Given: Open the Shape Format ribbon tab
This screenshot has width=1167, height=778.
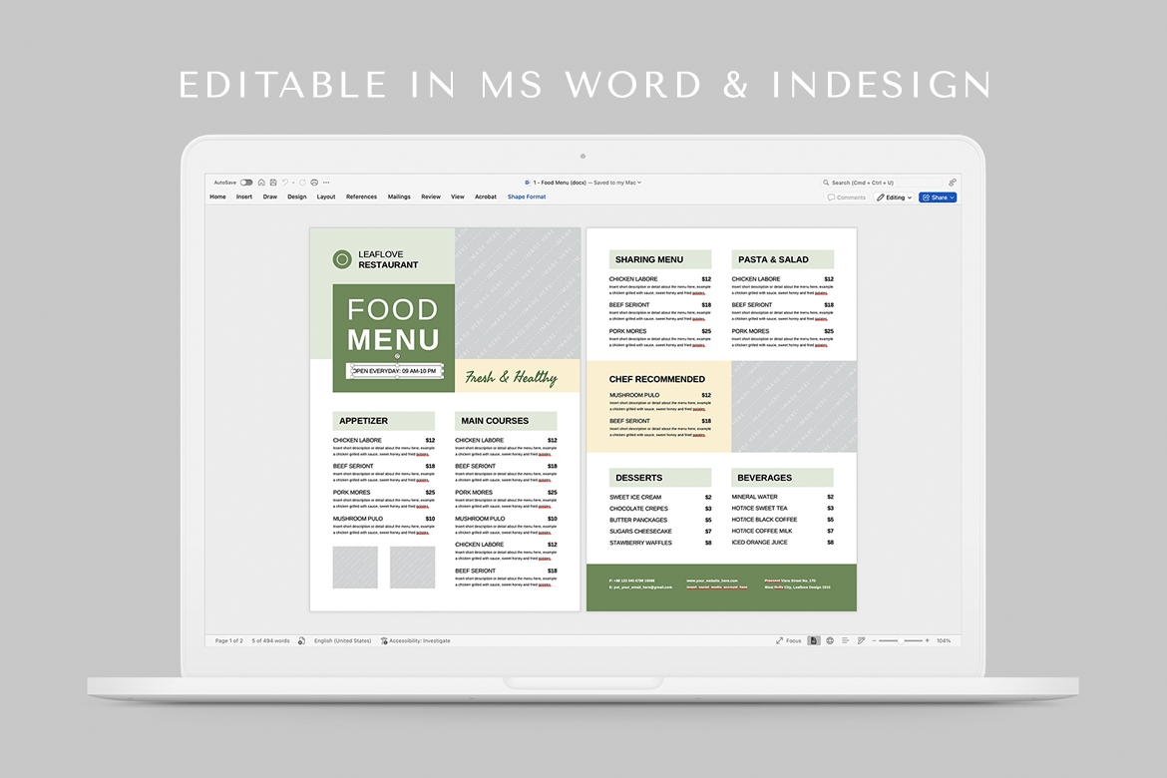Looking at the screenshot, I should [527, 197].
